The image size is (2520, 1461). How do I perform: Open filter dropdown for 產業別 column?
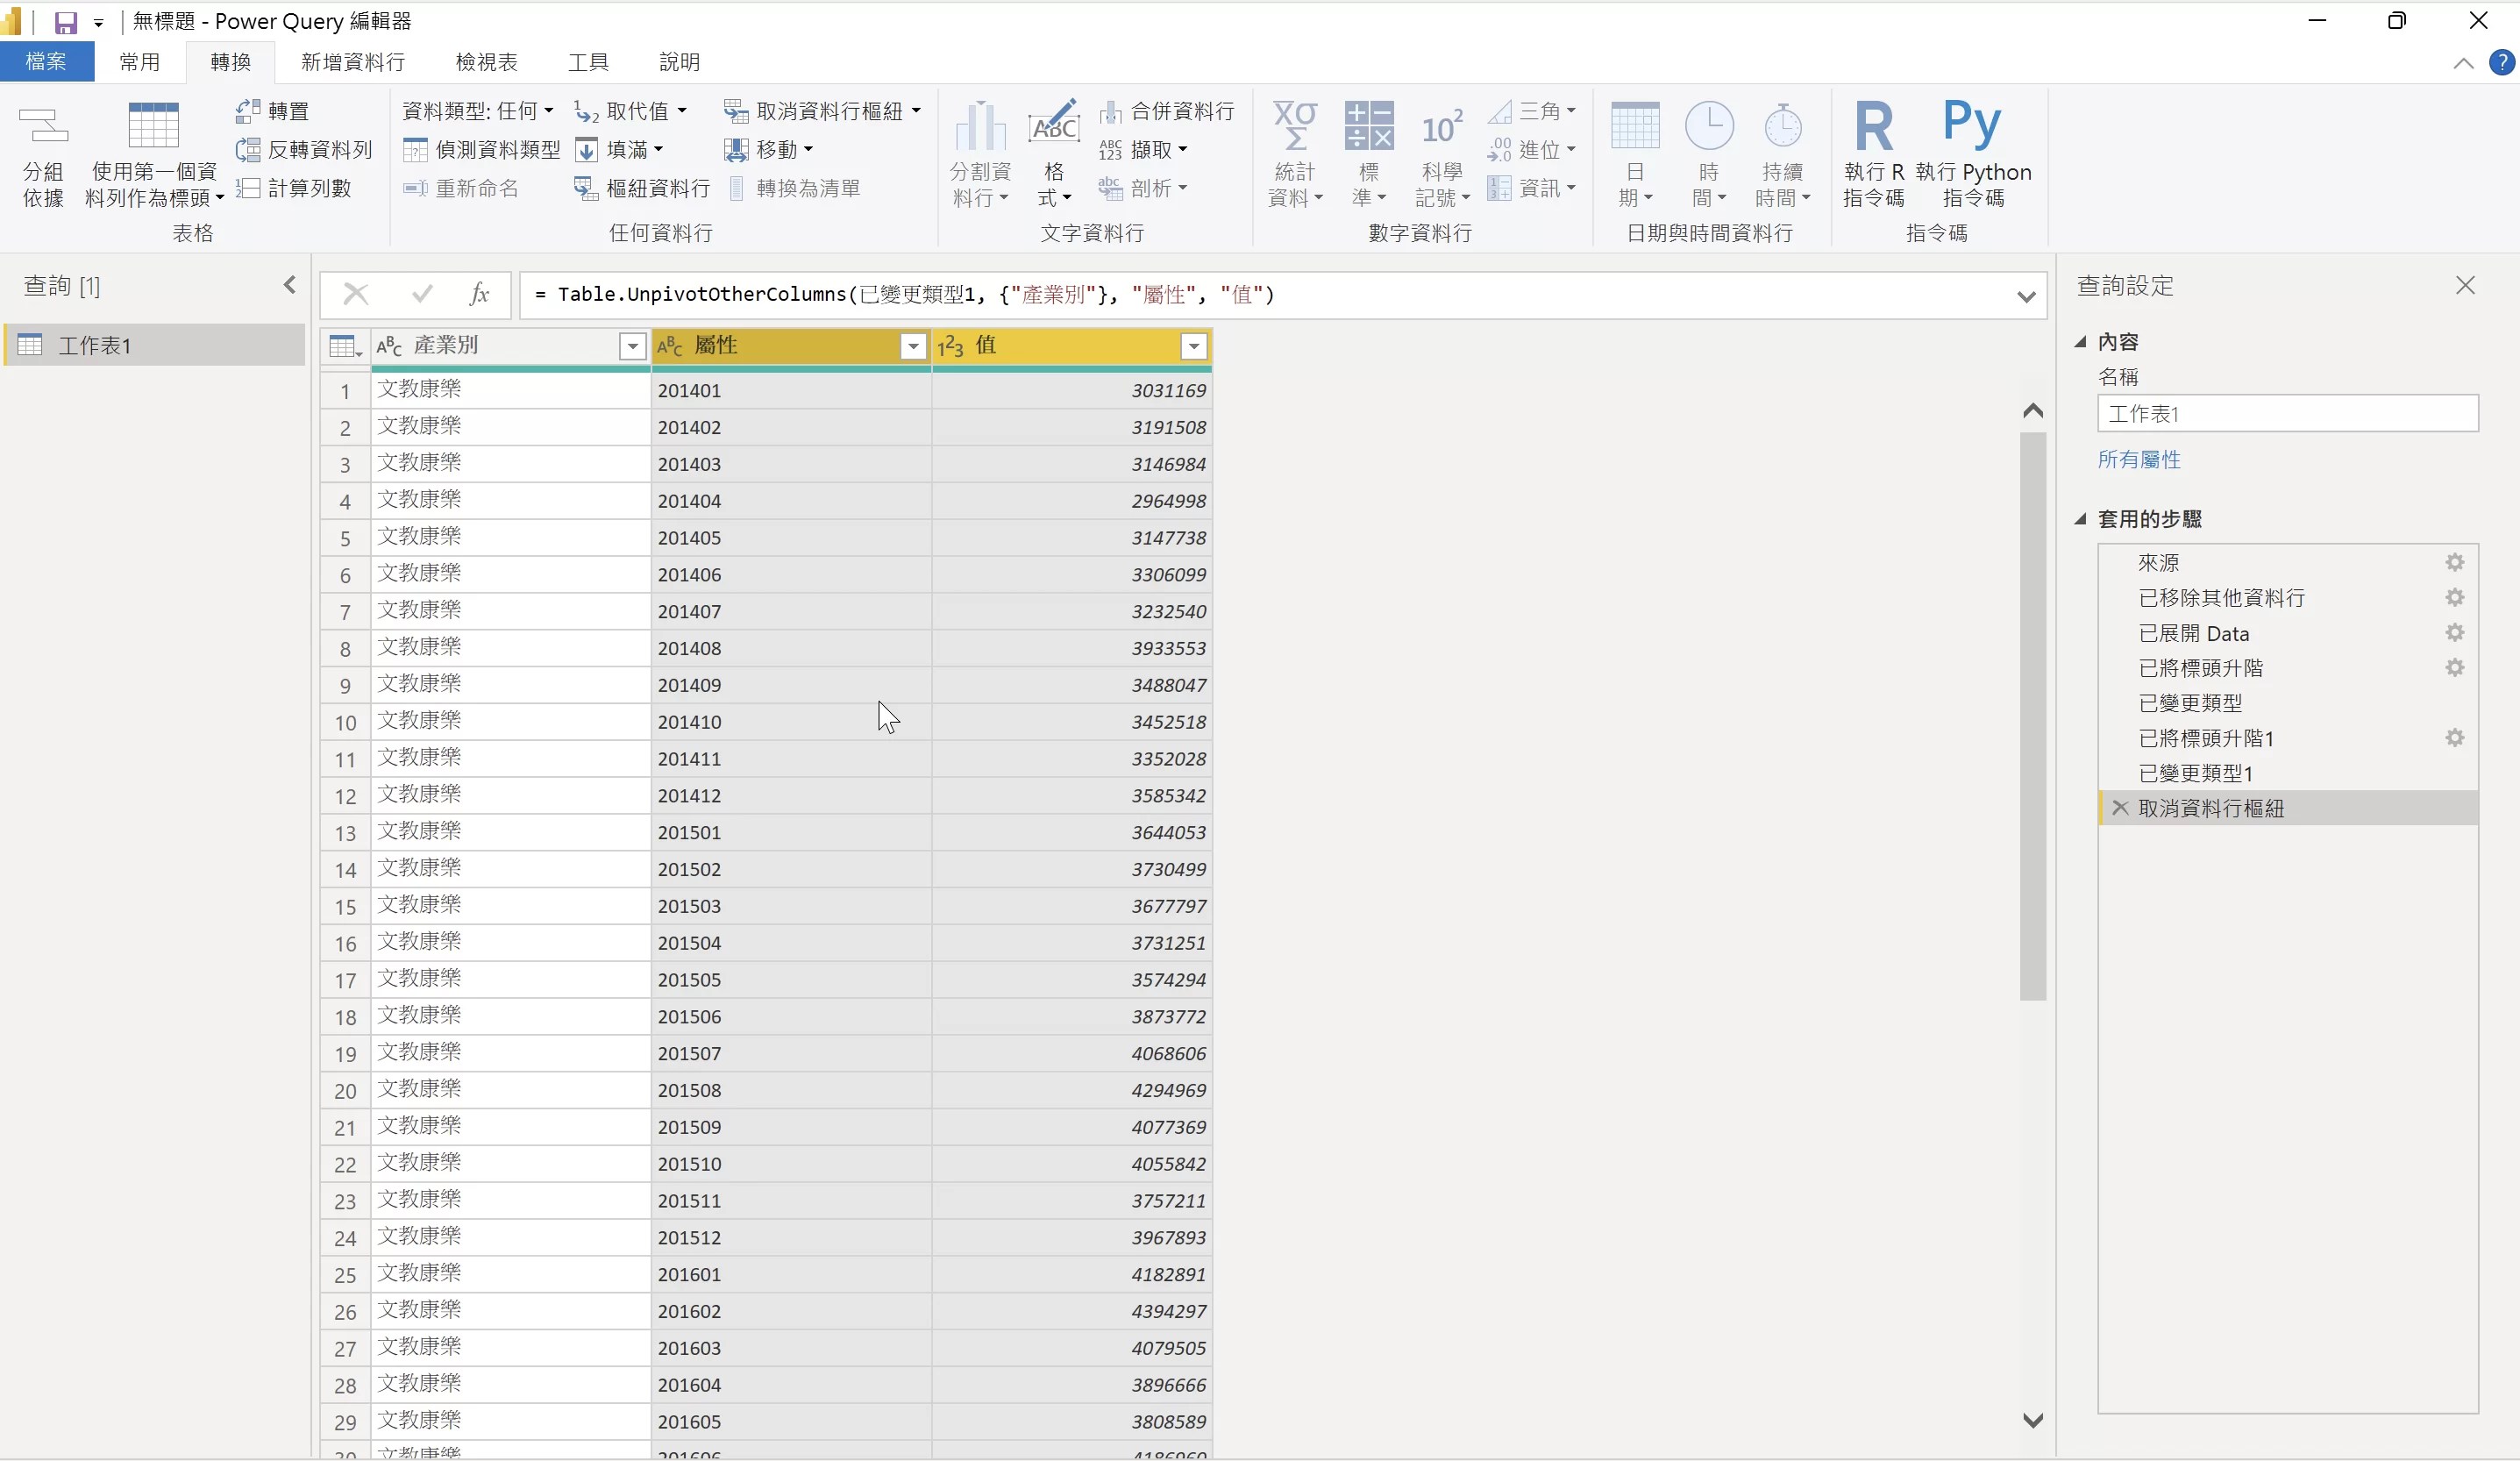(632, 346)
